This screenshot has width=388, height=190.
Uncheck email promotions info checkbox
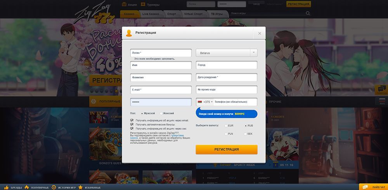click(132, 120)
